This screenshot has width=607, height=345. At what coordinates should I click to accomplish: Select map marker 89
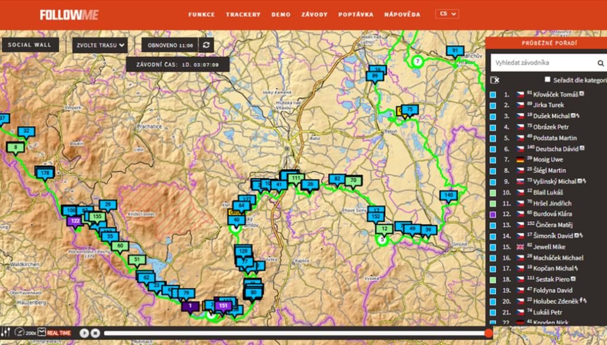375,76
